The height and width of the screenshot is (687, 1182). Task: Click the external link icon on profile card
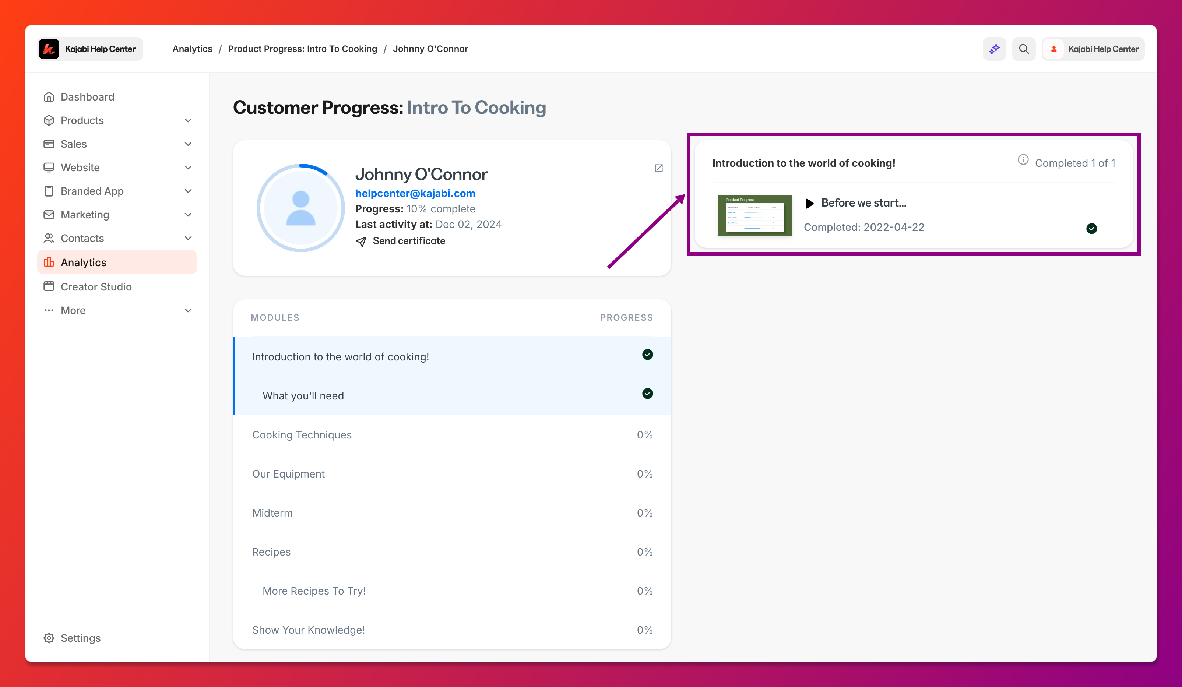658,168
